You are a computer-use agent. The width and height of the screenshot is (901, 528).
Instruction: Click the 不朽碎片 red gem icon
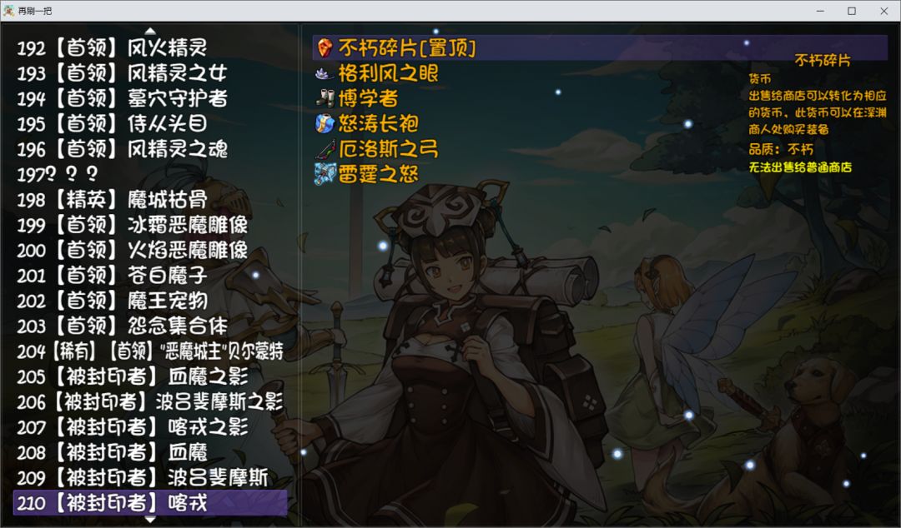tap(325, 48)
